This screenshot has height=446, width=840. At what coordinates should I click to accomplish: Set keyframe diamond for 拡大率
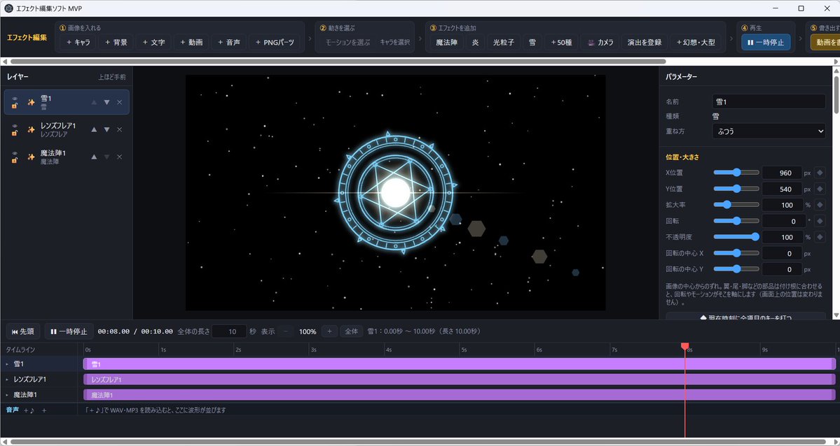(820, 205)
